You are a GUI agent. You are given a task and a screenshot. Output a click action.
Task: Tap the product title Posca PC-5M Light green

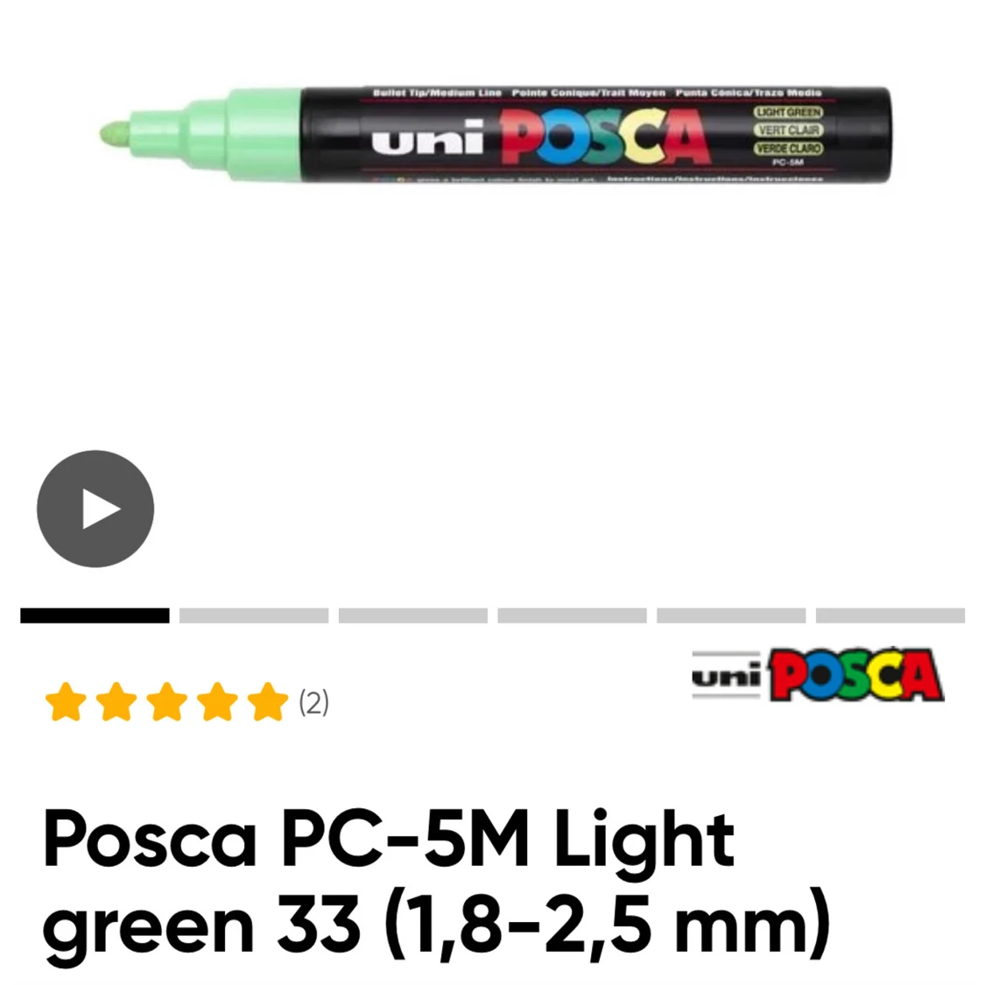(x=436, y=883)
